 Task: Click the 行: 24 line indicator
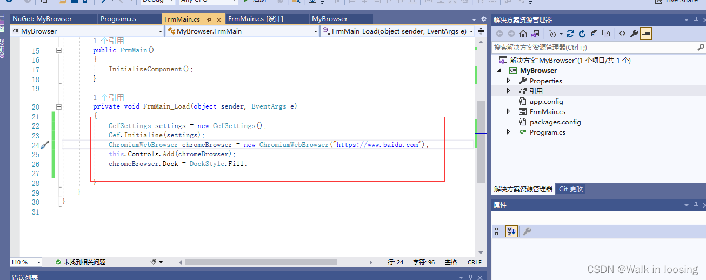pyautogui.click(x=396, y=262)
